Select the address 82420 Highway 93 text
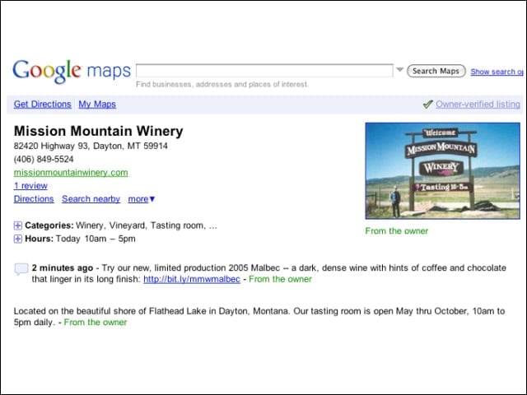 [91, 146]
